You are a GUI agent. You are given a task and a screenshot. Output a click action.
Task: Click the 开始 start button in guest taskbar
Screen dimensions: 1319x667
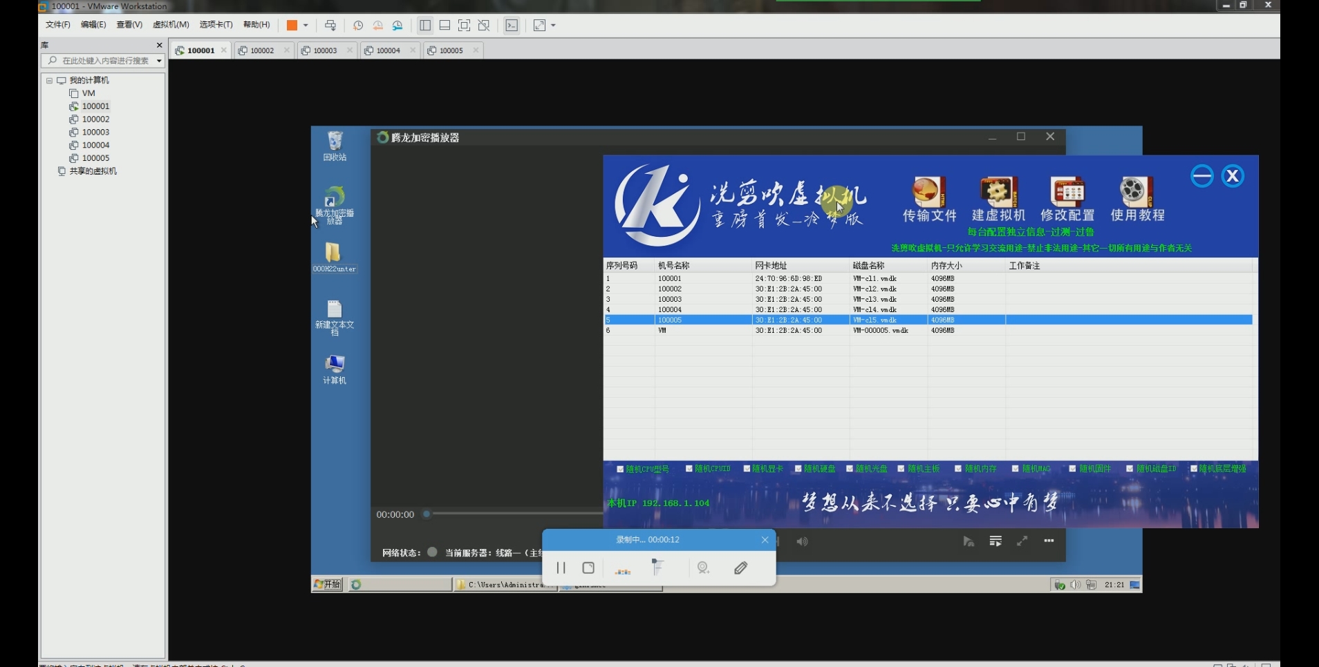pos(328,585)
